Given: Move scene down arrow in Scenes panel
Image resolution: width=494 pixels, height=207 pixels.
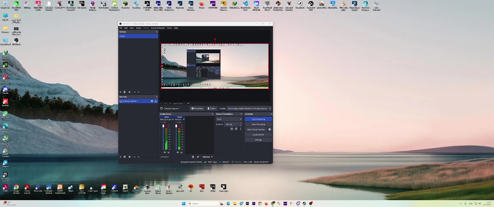Looking at the screenshot, I should tap(138, 92).
